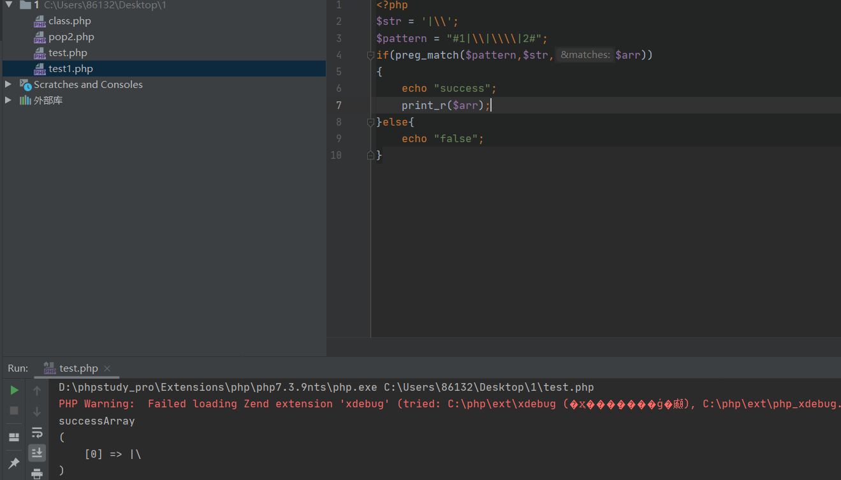Select test1.php in the project tree

(x=71, y=69)
